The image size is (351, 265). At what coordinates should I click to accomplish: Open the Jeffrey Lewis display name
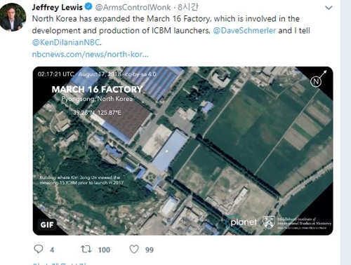click(58, 7)
